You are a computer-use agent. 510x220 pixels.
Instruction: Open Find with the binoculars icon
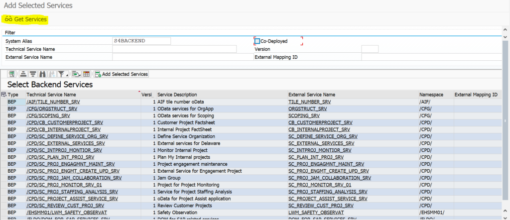(42, 74)
